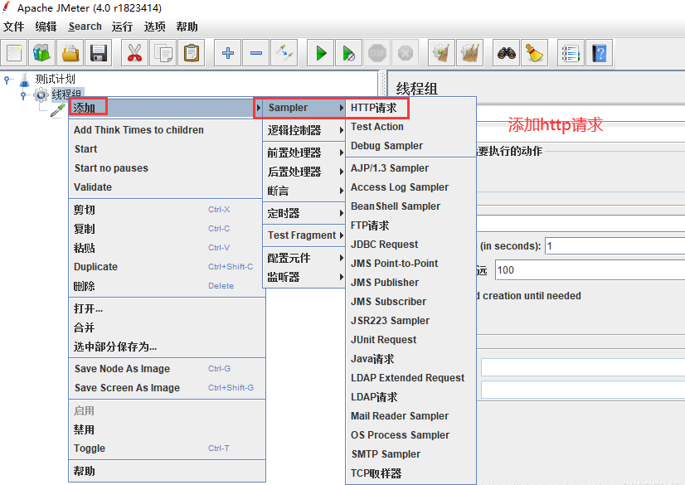Click the Clear All brooms icon
The image size is (685, 485).
(x=469, y=53)
